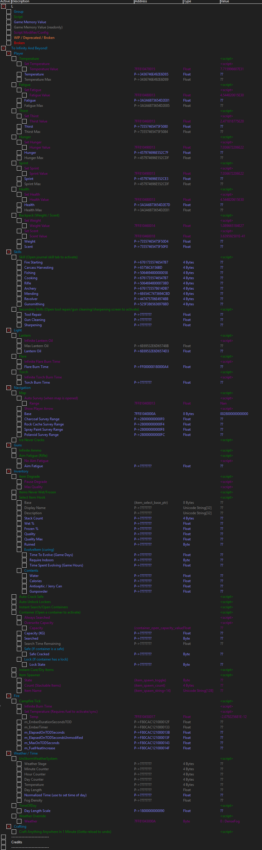This screenshot has height=850, width=262.
Task: Select the Stack Count entry
Action: pyautogui.click(x=33, y=518)
